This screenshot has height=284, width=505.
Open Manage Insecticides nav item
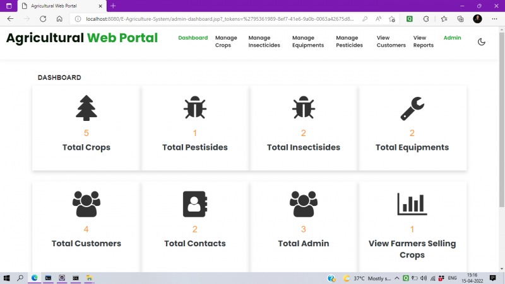coord(264,42)
